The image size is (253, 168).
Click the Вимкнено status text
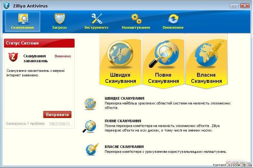point(63,56)
